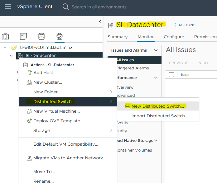Open Performance Advanced in the sidebar
This screenshot has height=183, width=217.
pos(126,95)
